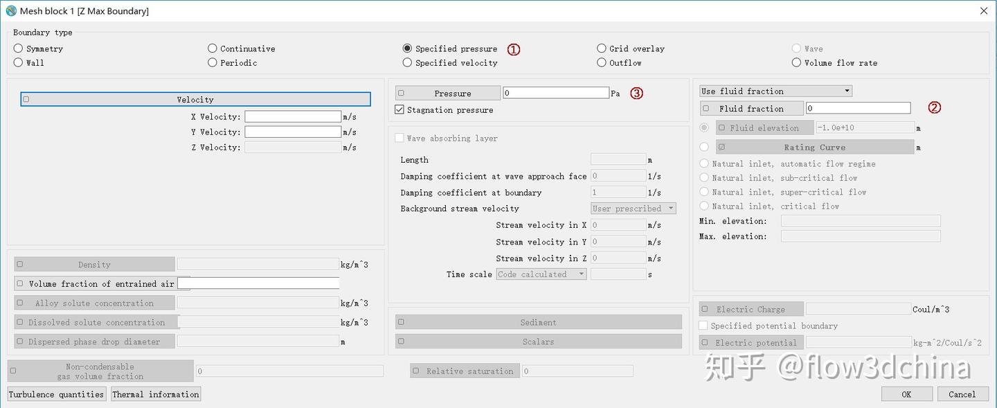Image resolution: width=997 pixels, height=408 pixels.
Task: Select the Volume flow rate option
Action: coord(796,62)
